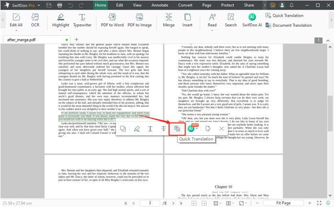Open the Protect tab

coord(227,5)
